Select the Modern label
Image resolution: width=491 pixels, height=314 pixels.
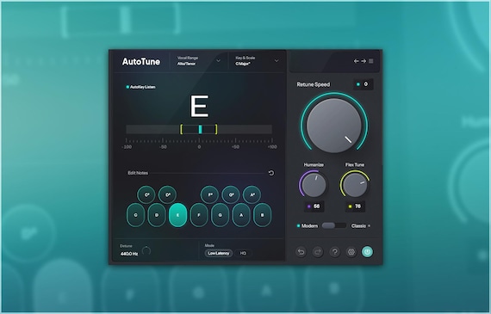click(309, 225)
